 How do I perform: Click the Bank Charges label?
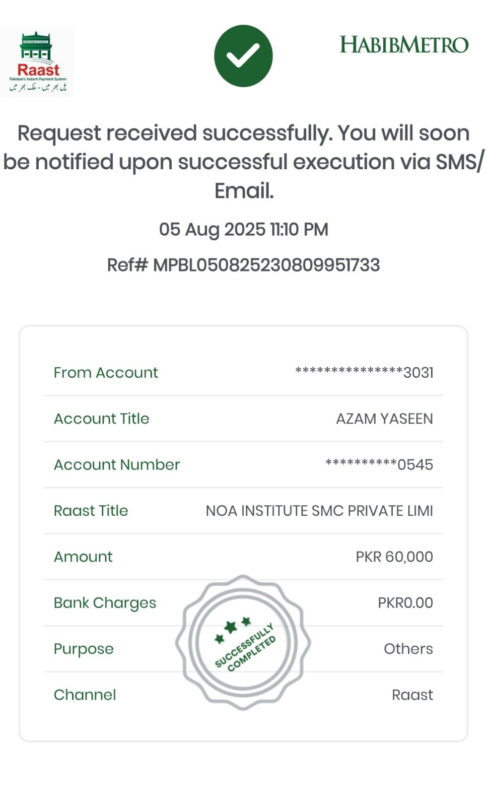tap(105, 603)
